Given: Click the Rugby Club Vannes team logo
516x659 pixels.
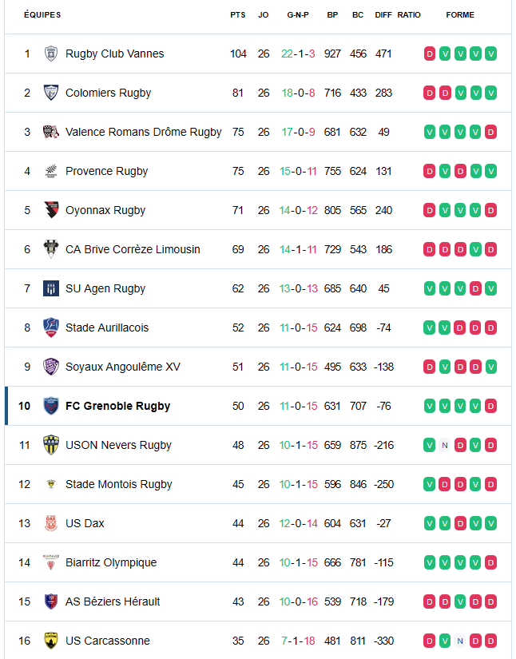Looking at the screenshot, I should (x=51, y=54).
